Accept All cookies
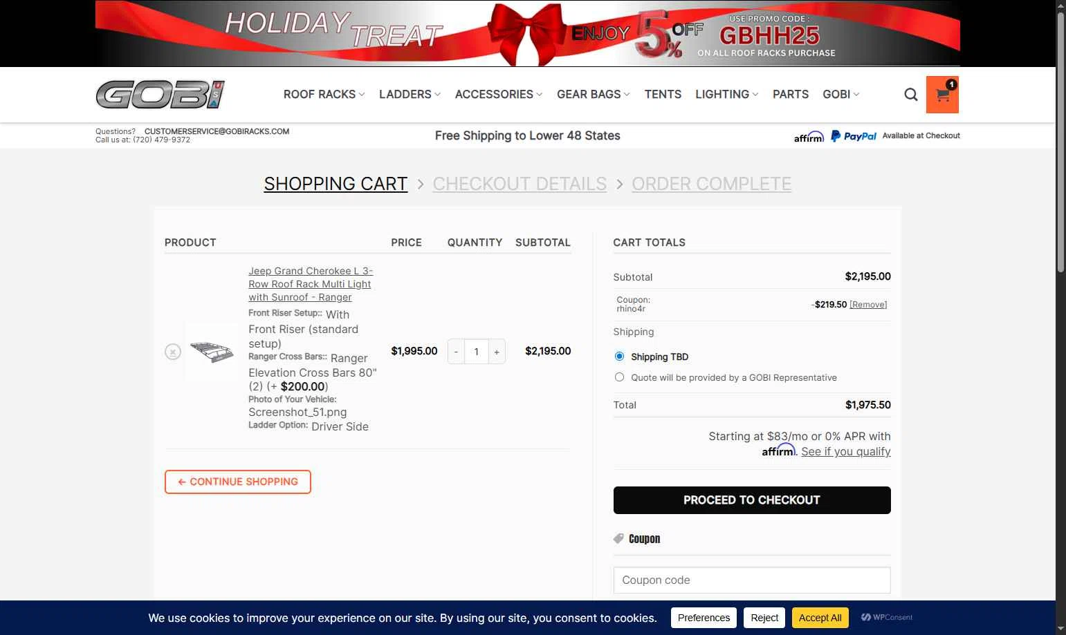The height and width of the screenshot is (635, 1066). coord(820,618)
